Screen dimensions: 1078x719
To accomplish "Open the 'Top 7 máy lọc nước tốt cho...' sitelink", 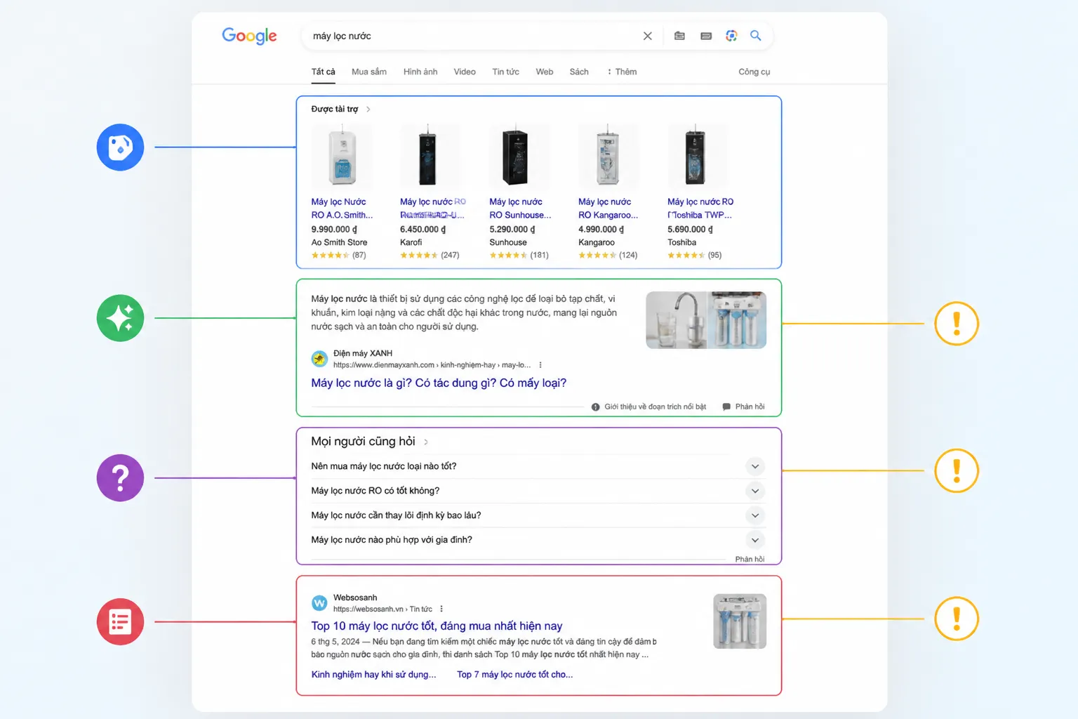I will (514, 675).
